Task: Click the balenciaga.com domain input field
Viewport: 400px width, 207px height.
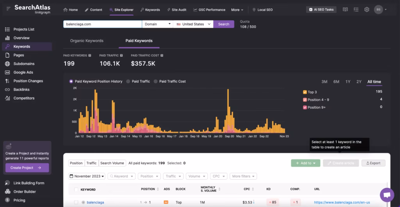Action: (x=102, y=24)
